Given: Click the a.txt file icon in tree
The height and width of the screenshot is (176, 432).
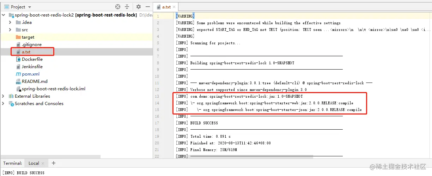Looking at the screenshot, I should pos(18,52).
